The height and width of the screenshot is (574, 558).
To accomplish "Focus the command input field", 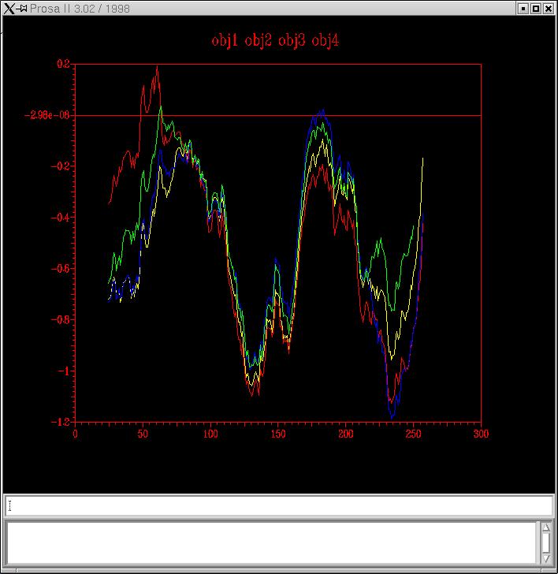I will tap(279, 505).
